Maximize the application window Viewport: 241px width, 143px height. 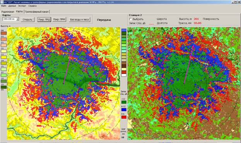tap(236, 2)
